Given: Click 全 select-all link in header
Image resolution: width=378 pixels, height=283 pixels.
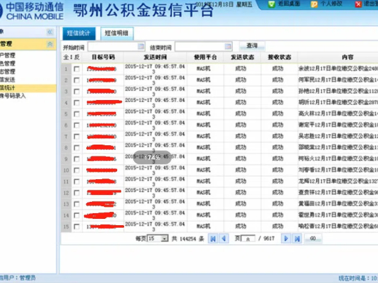Looking at the screenshot, I should tap(66, 57).
